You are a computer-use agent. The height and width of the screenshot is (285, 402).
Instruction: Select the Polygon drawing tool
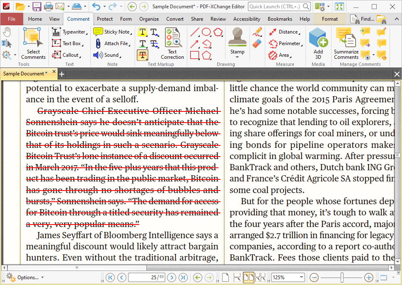click(207, 55)
